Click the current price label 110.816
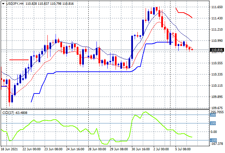Screen dimensions: 225x153 217,50
